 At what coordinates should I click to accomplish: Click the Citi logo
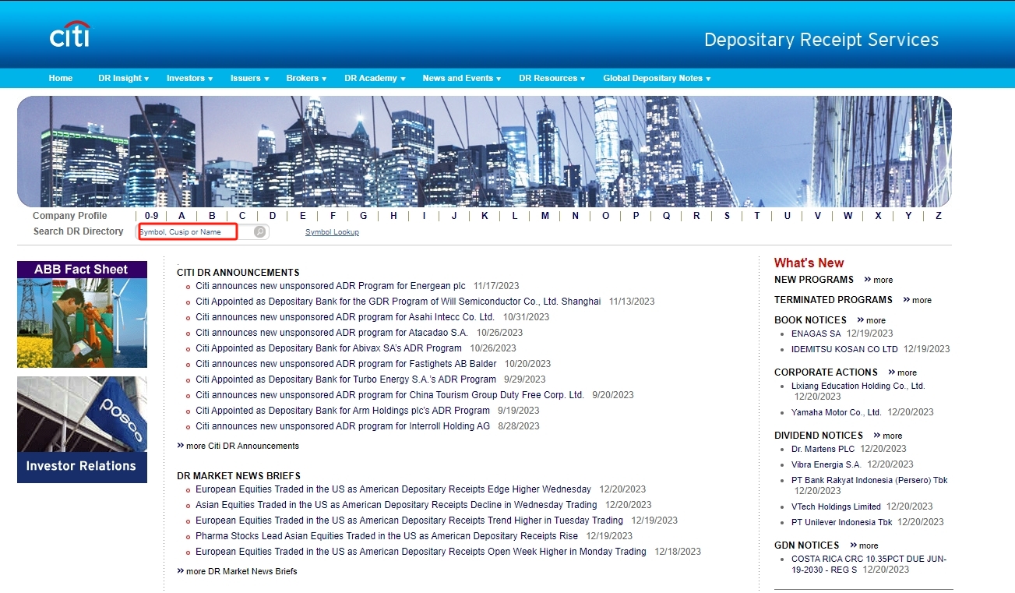pos(69,34)
